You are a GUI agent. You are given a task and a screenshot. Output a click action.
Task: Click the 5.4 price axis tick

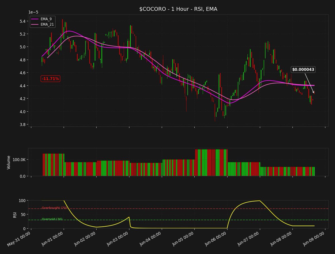[x=23, y=21]
